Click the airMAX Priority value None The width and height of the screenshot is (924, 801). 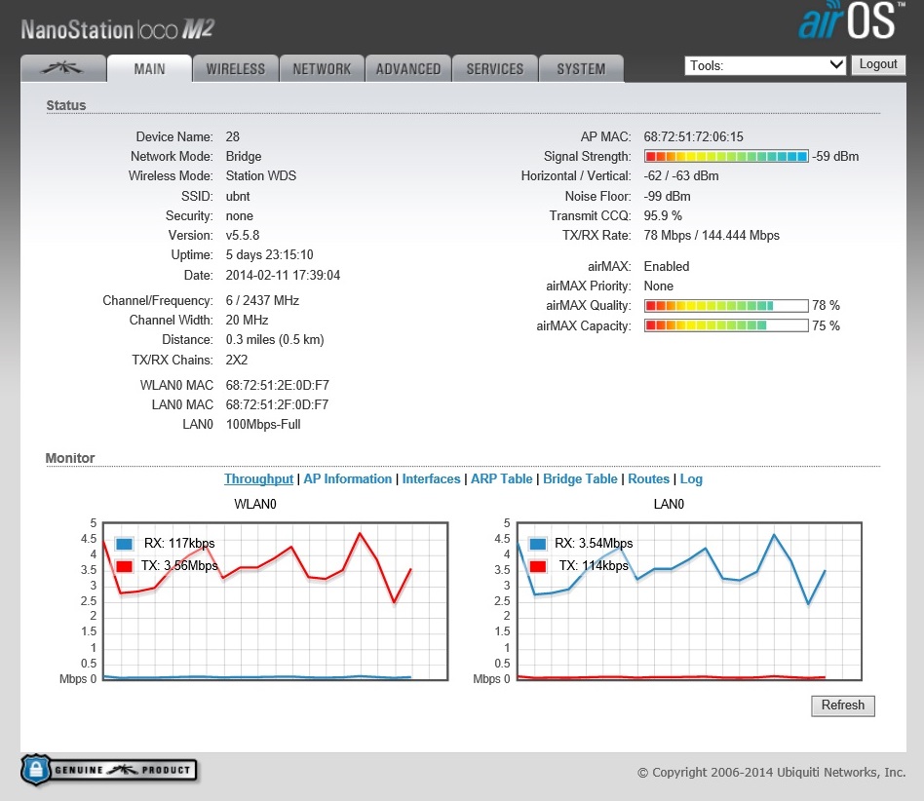point(659,286)
